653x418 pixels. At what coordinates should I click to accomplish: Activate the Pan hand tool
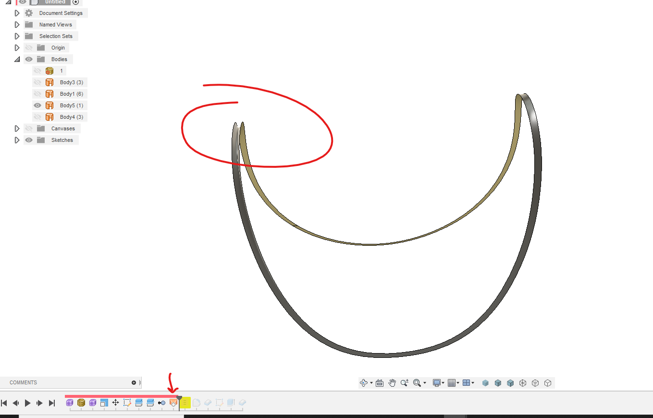click(x=392, y=383)
